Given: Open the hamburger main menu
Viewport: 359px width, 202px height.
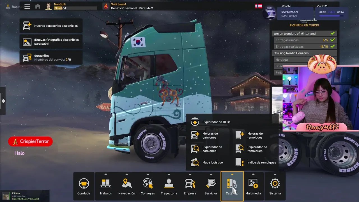Looking at the screenshot, I should pos(27,6).
